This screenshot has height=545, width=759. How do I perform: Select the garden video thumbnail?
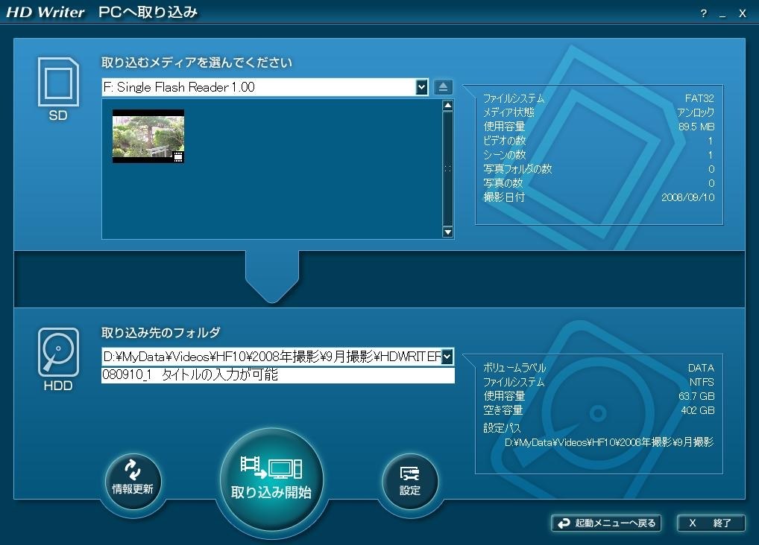coord(147,136)
